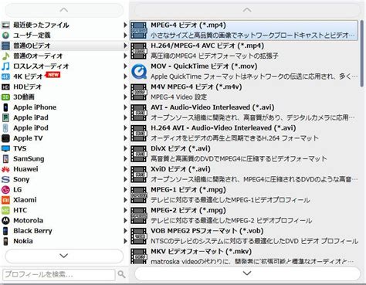Click the format list down-arrow button

[x=247, y=273]
